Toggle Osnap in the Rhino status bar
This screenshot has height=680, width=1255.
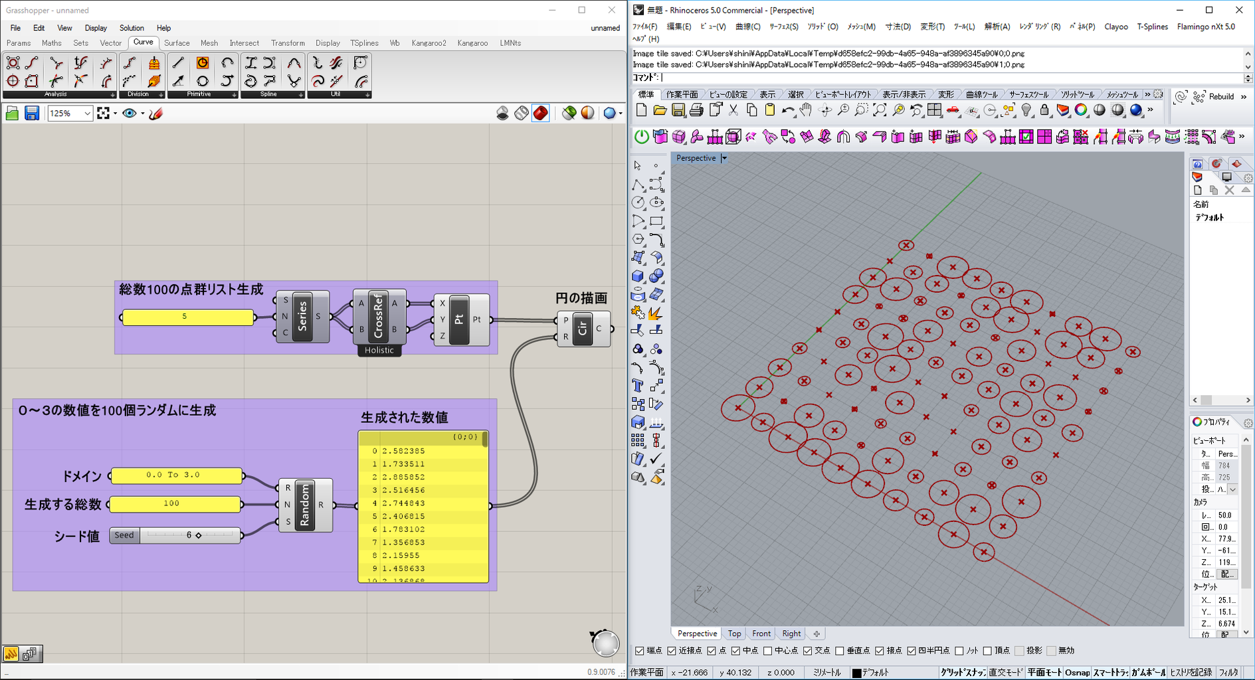(1077, 673)
